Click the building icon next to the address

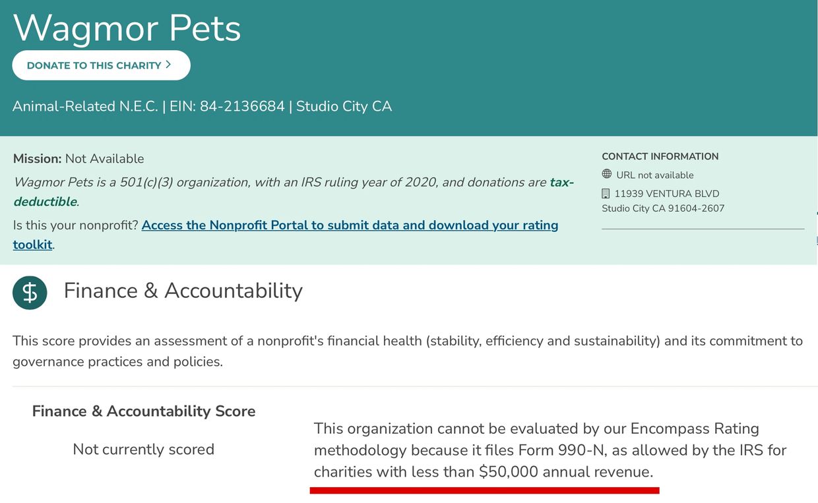point(606,192)
